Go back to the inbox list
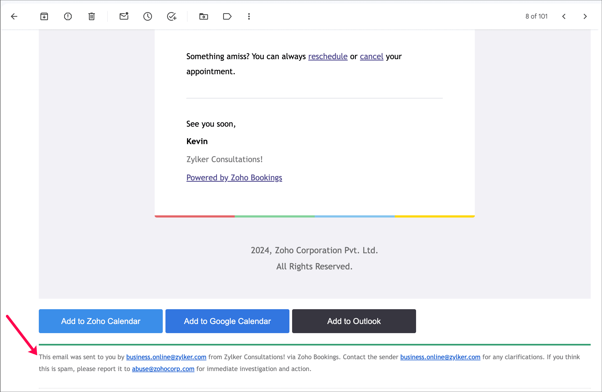 coord(14,16)
